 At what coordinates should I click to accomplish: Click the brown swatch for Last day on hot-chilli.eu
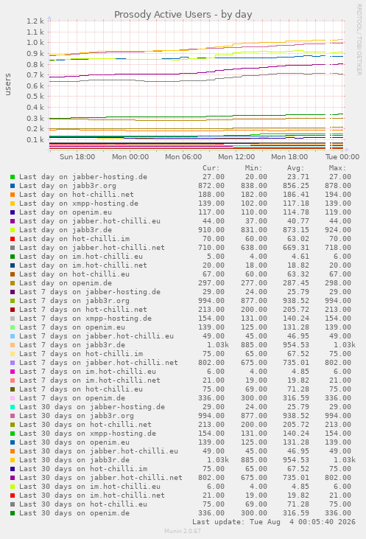click(13, 274)
